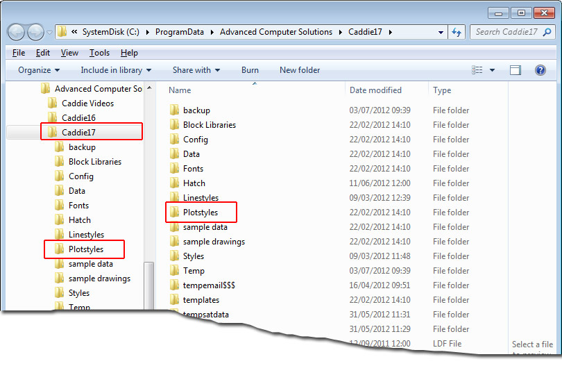Click 11/06/2012 12:00 date for Hatch
562x366 pixels.
pos(380,183)
